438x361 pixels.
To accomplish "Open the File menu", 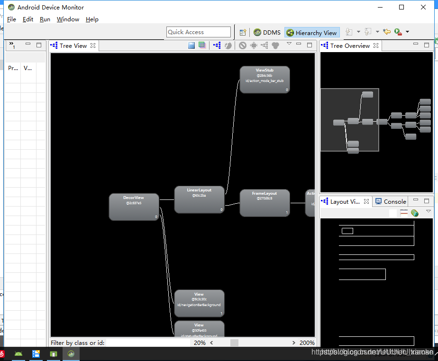I will [11, 19].
